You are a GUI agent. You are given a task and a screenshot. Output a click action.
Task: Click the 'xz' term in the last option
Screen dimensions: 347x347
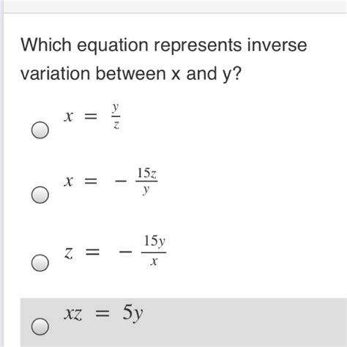click(x=72, y=315)
